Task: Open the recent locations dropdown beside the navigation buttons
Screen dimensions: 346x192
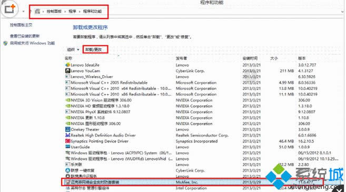Action: tap(23, 11)
